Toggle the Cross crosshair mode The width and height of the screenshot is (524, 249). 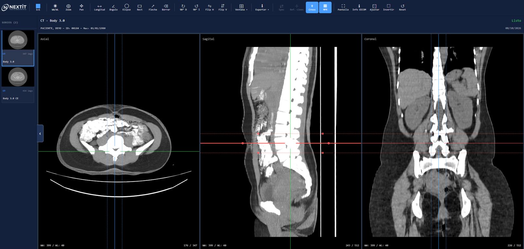tap(312, 7)
